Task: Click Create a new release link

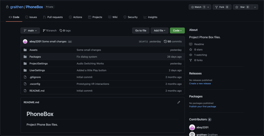Action: pos(200,84)
